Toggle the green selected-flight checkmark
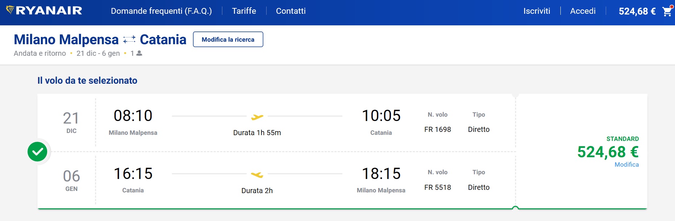The height and width of the screenshot is (221, 675). (x=37, y=152)
